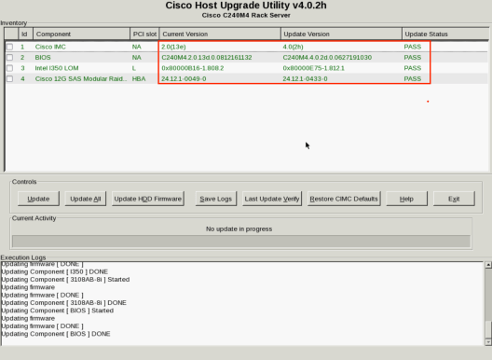This screenshot has width=492, height=360.
Task: Click PASS status for Cisco IMC
Action: click(x=412, y=47)
